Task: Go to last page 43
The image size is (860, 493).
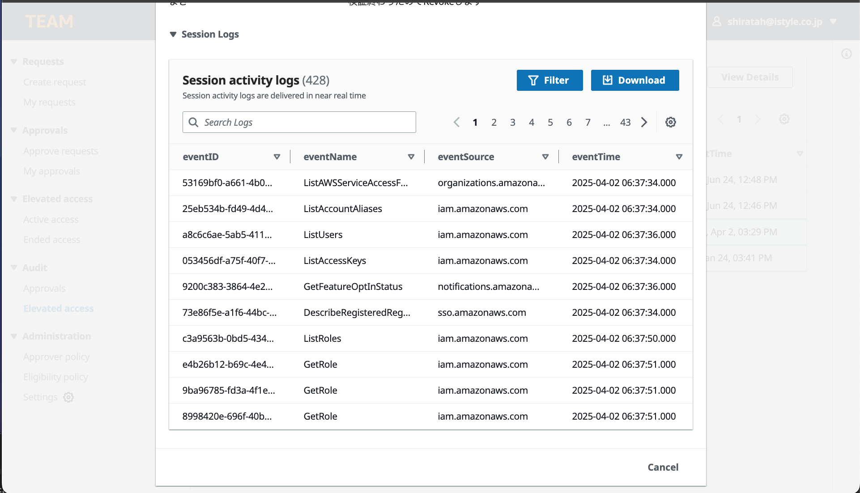Action: [625, 122]
